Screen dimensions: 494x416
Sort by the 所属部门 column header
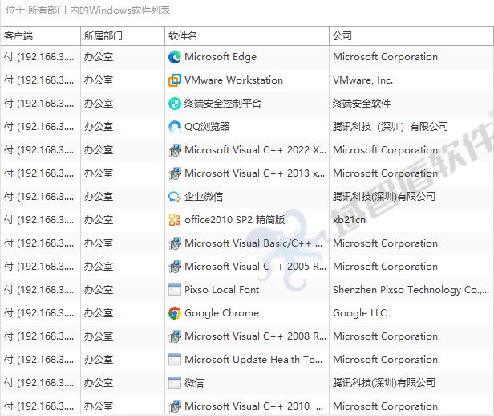123,36
